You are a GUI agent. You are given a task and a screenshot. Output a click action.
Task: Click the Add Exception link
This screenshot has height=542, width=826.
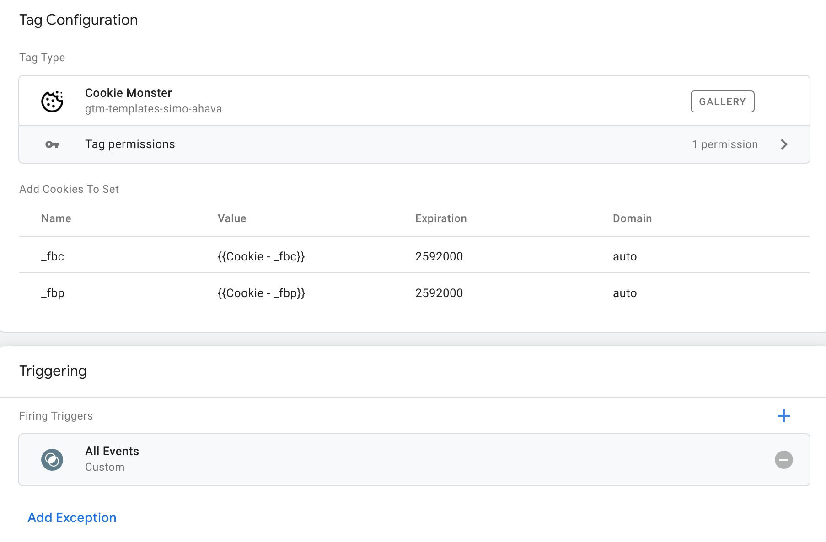(x=72, y=517)
